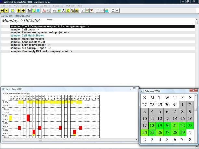Open the Select menu

(x=25, y=6)
